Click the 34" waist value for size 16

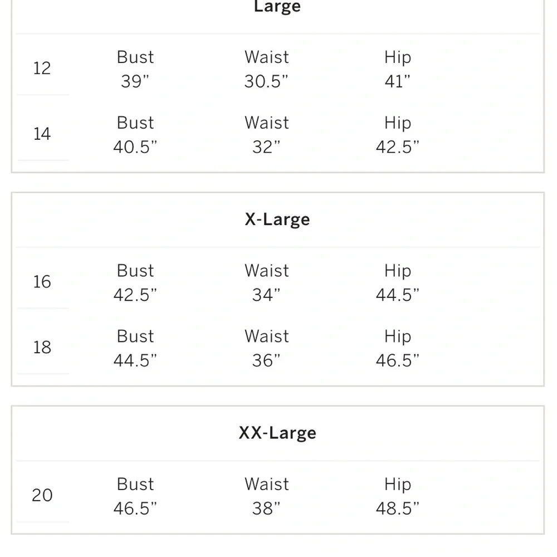[266, 295]
